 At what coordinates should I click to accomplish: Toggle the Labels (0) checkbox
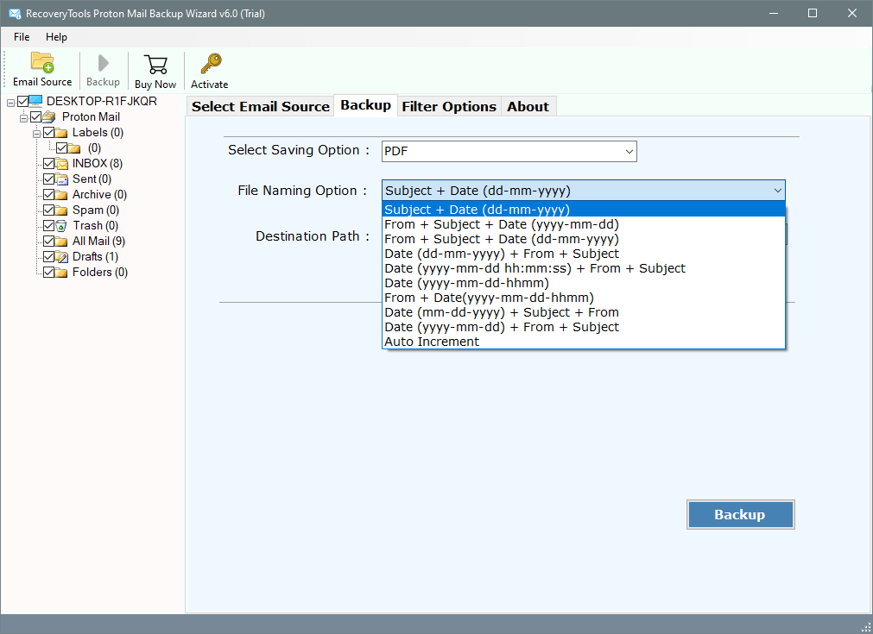(x=49, y=132)
